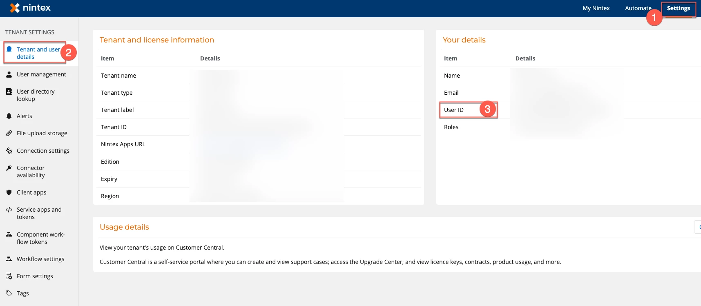Open File upload storage
This screenshot has height=306, width=701.
[42, 133]
